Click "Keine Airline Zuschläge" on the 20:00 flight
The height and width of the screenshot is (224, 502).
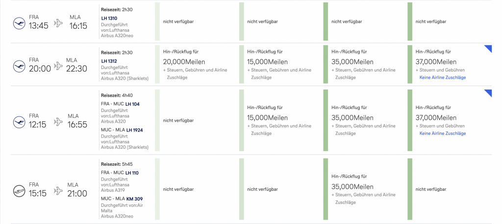click(442, 77)
